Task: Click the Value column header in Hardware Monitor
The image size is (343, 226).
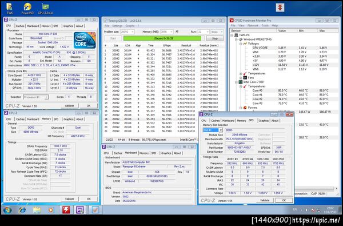Action: [x=287, y=31]
